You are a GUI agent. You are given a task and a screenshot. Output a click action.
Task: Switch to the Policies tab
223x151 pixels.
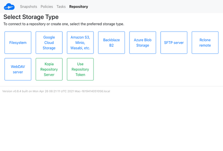pyautogui.click(x=47, y=7)
